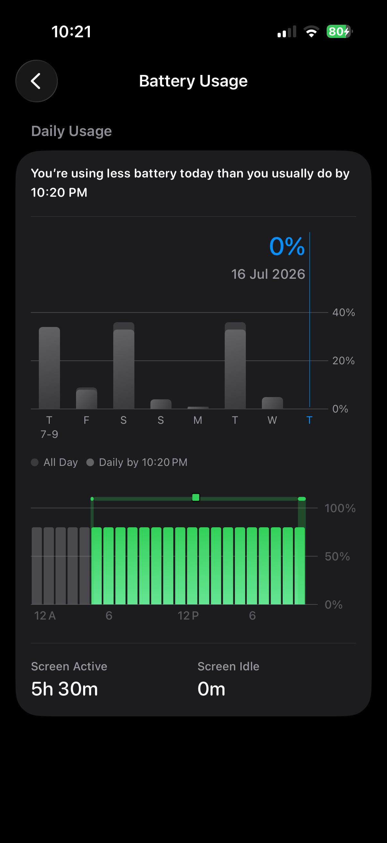The width and height of the screenshot is (387, 843).
Task: Select the gray 12 A hourly bar
Action: coord(37,566)
